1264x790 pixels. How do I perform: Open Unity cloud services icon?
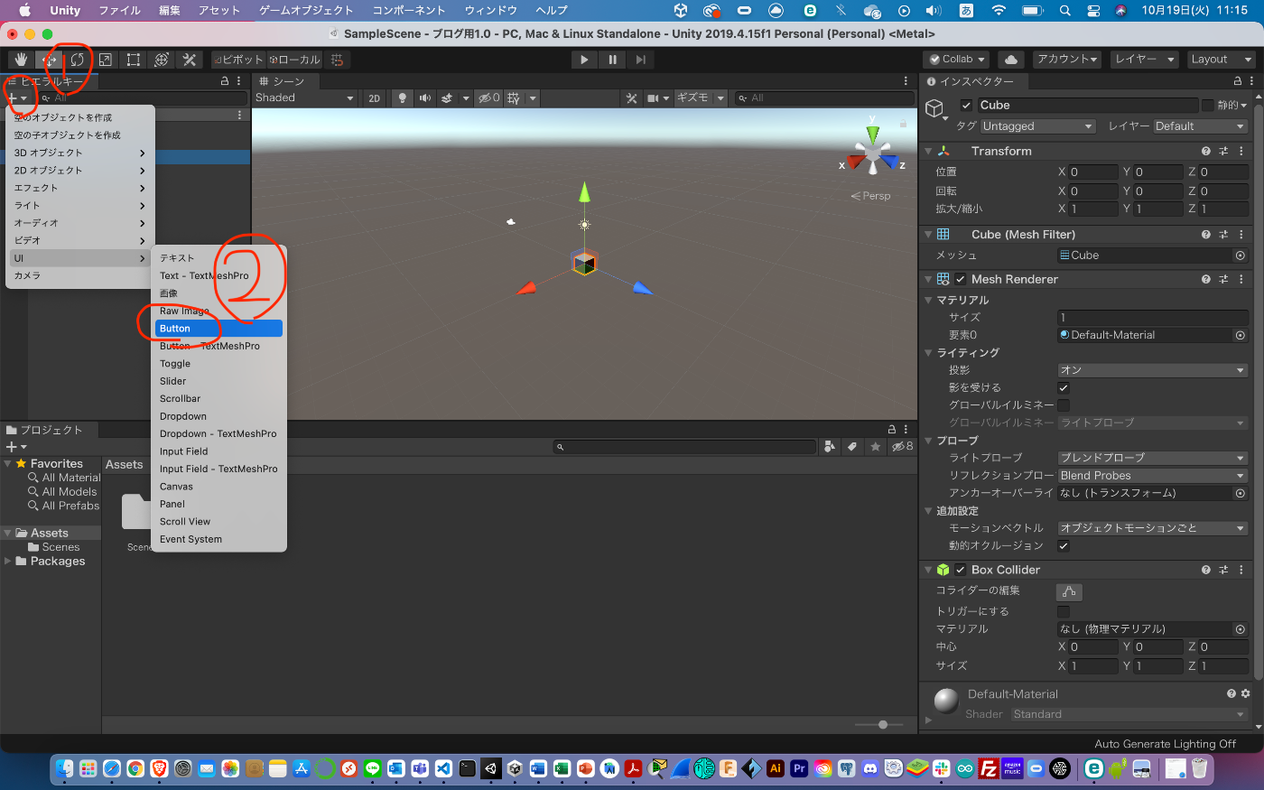1011,60
